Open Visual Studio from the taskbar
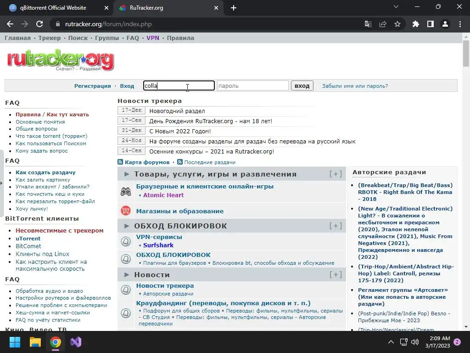Image resolution: width=470 pixels, height=353 pixels. pyautogui.click(x=76, y=342)
